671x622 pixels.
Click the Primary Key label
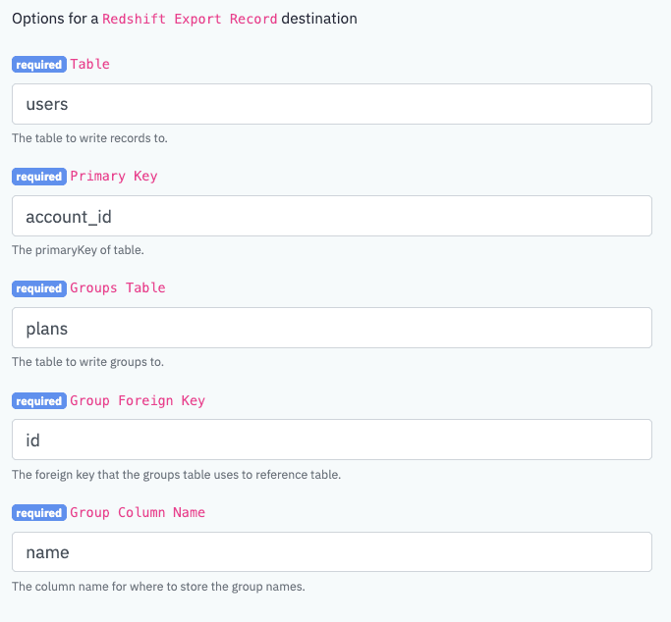coord(114,176)
